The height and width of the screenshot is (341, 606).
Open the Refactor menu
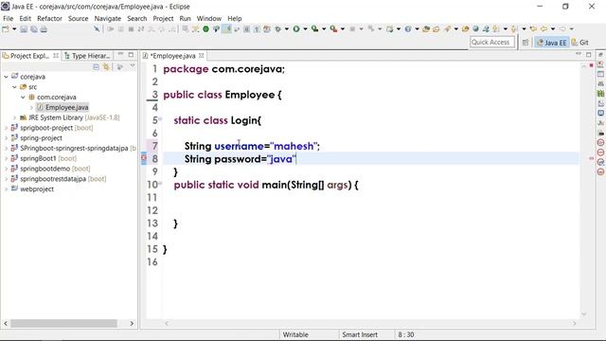pyautogui.click(x=49, y=19)
